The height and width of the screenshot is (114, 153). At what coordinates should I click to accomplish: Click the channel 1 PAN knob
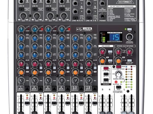point(21,81)
